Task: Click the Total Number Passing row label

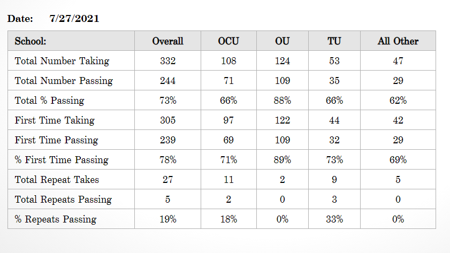Action: coord(64,81)
